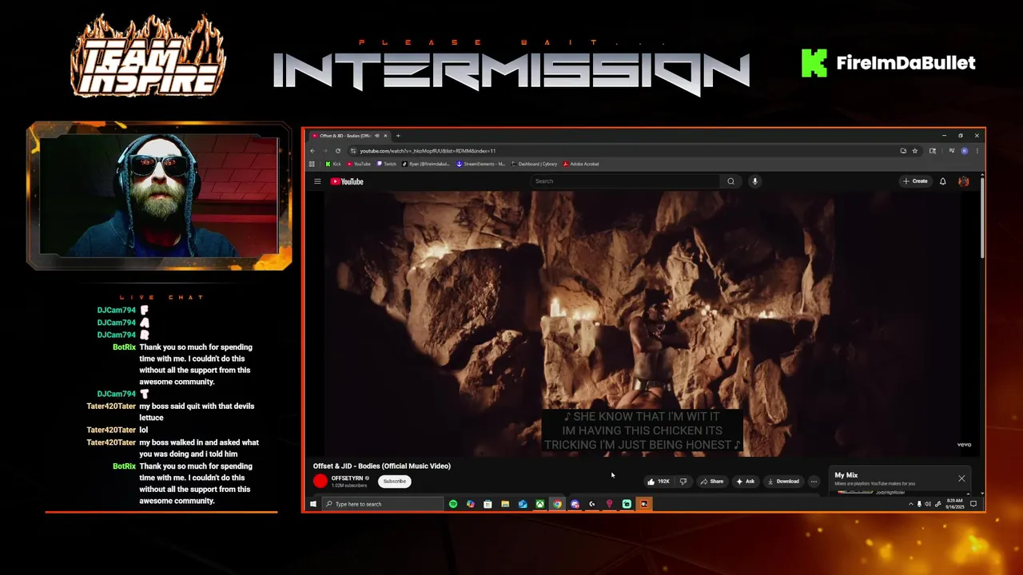The width and height of the screenshot is (1023, 575).
Task: Open the OFFSETYRN red channel avatar
Action: (x=320, y=481)
